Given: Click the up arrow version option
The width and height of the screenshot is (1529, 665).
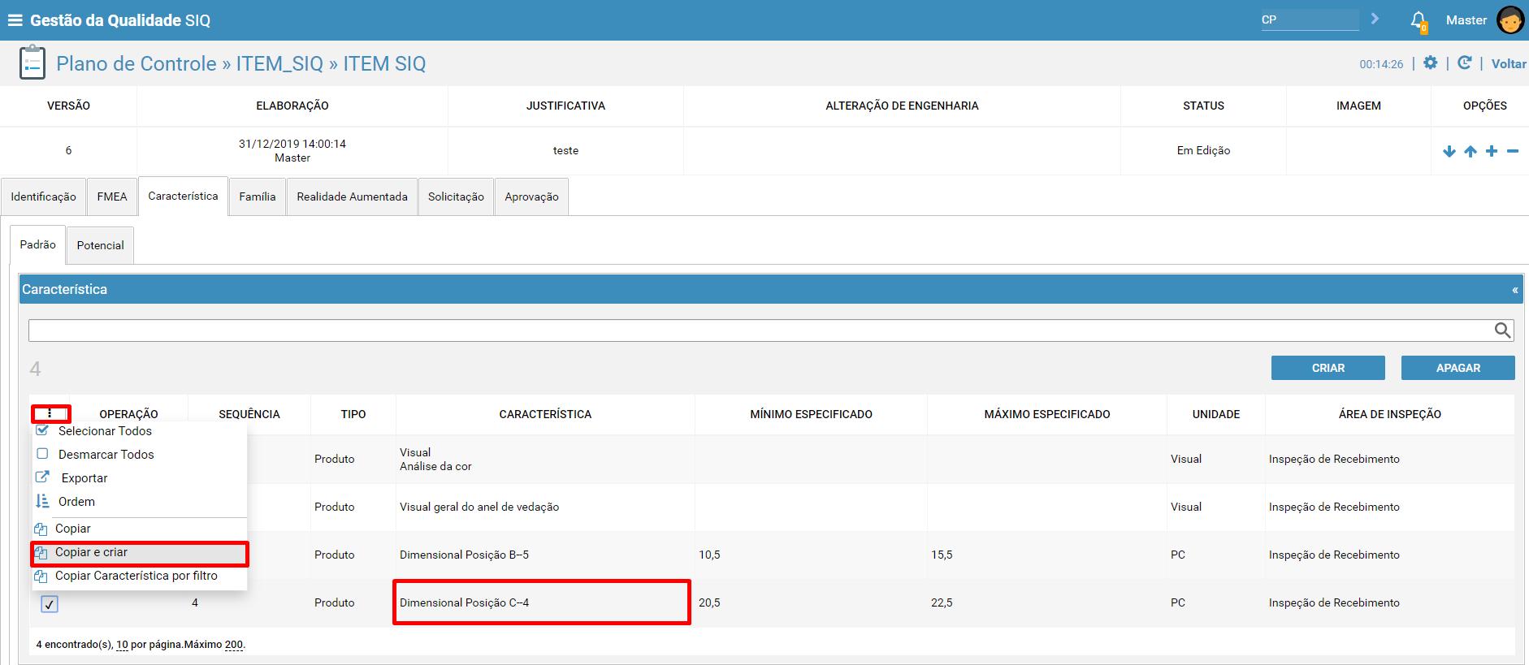Looking at the screenshot, I should pyautogui.click(x=1471, y=151).
